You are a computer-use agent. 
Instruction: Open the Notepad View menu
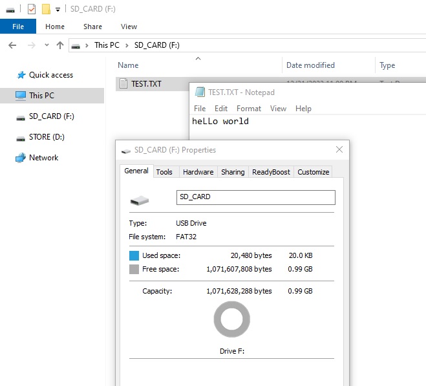278,109
